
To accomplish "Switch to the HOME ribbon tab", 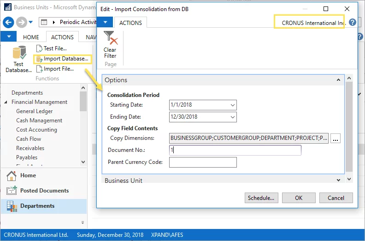I will tap(31, 37).
